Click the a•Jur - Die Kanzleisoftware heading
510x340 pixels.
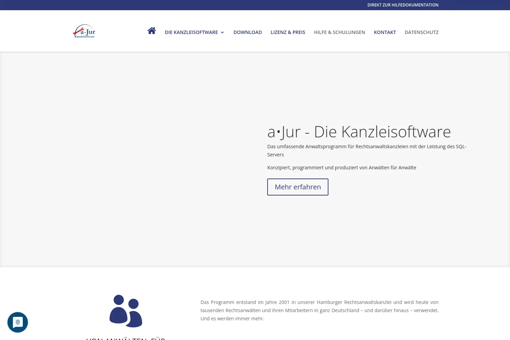coord(359,132)
